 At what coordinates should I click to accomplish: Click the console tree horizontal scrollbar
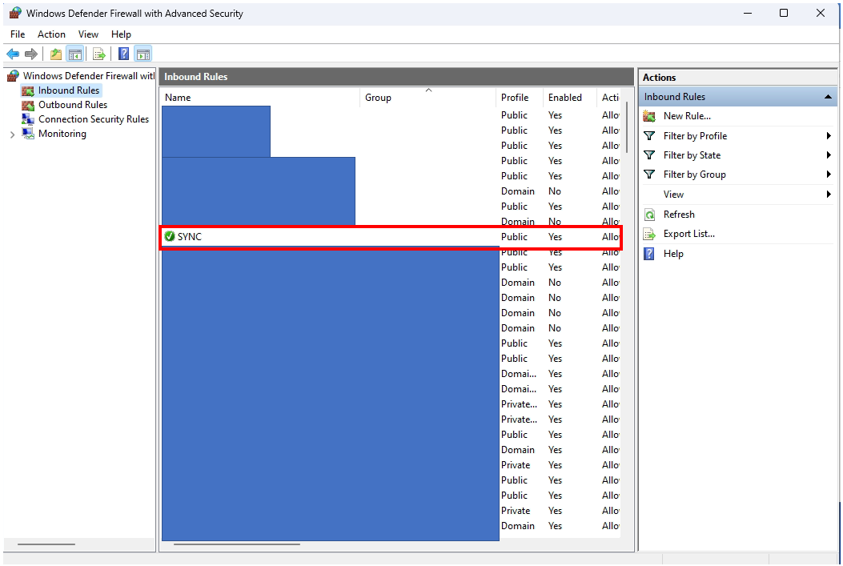(x=46, y=544)
